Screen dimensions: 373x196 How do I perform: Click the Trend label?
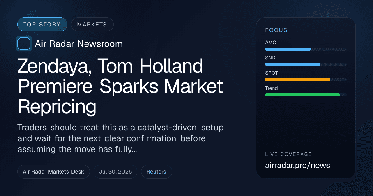coord(271,88)
